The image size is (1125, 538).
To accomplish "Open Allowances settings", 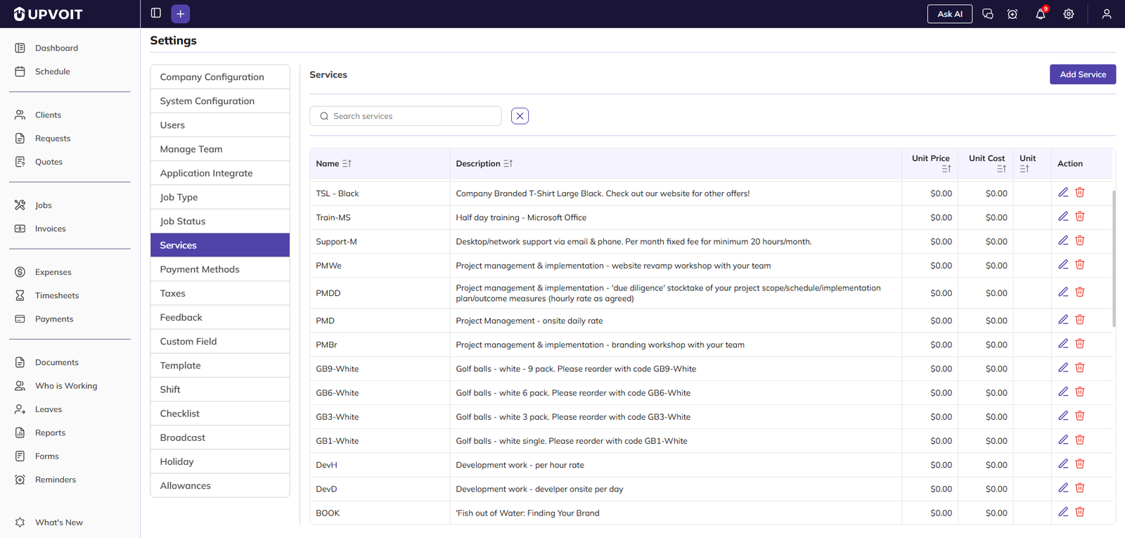I will click(220, 485).
